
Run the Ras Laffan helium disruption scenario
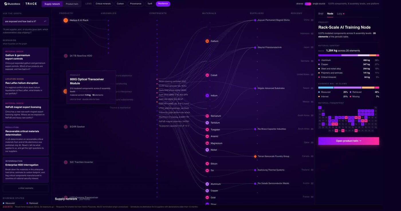click(25, 87)
